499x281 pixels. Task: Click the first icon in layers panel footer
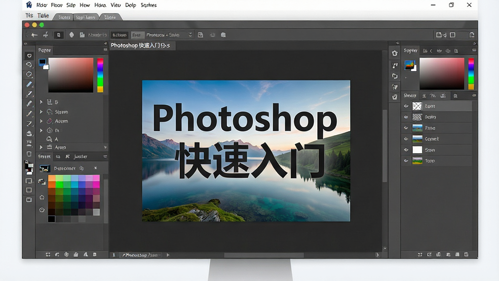[x=420, y=255]
